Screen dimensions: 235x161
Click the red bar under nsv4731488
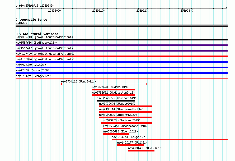point(141,151)
